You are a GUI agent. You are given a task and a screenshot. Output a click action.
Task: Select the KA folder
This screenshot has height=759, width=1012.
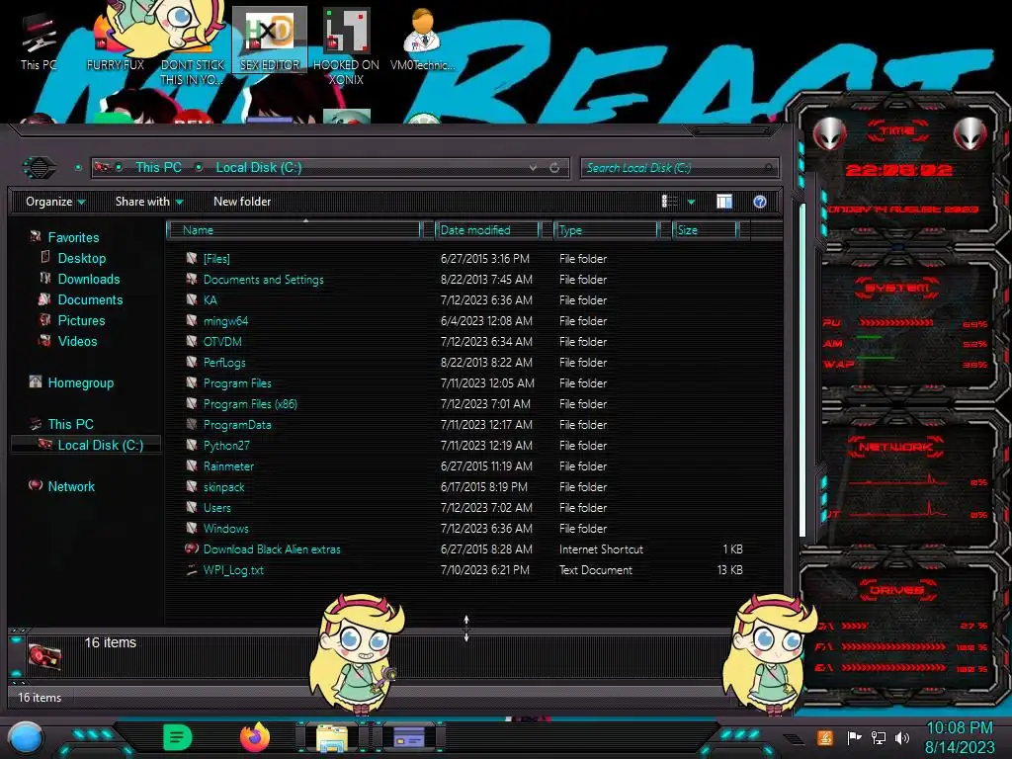point(210,300)
